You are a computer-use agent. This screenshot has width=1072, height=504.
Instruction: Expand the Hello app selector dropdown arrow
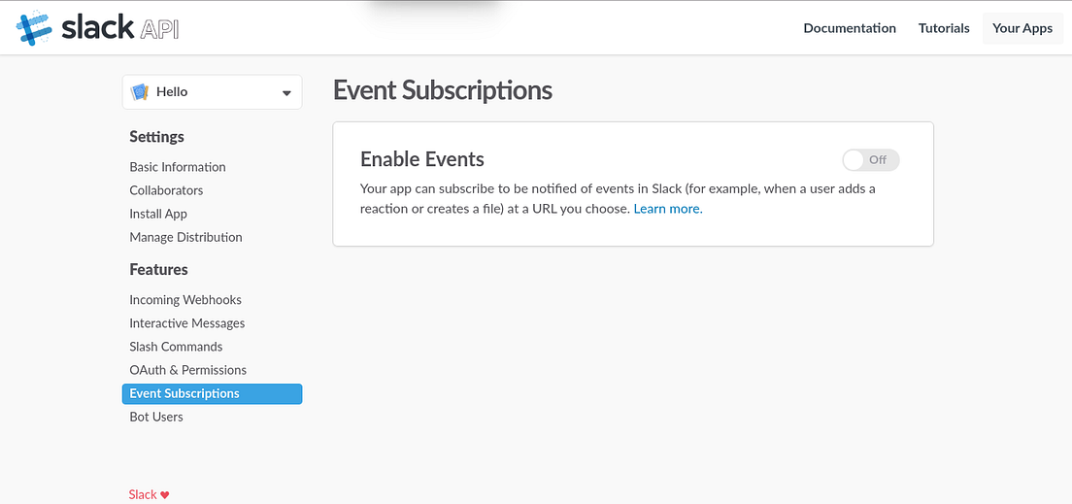(286, 93)
